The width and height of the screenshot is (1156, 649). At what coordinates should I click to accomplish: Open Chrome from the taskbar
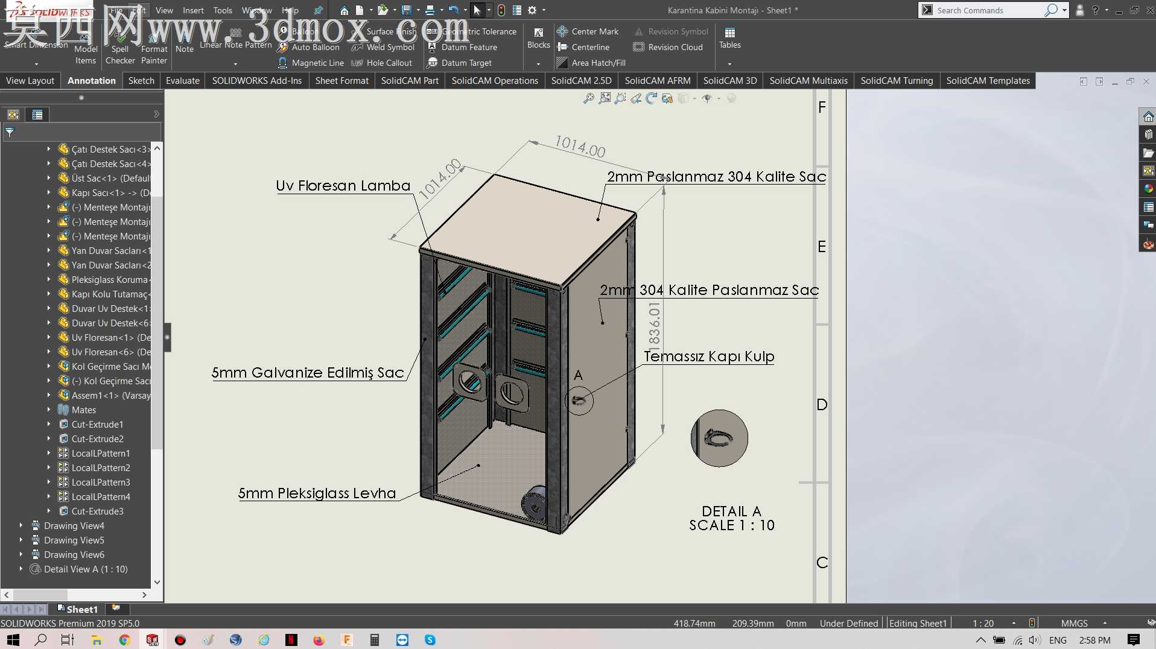coord(125,640)
